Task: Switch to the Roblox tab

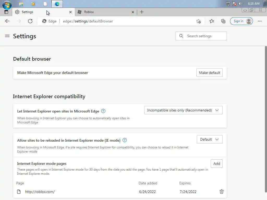Action: (106, 12)
